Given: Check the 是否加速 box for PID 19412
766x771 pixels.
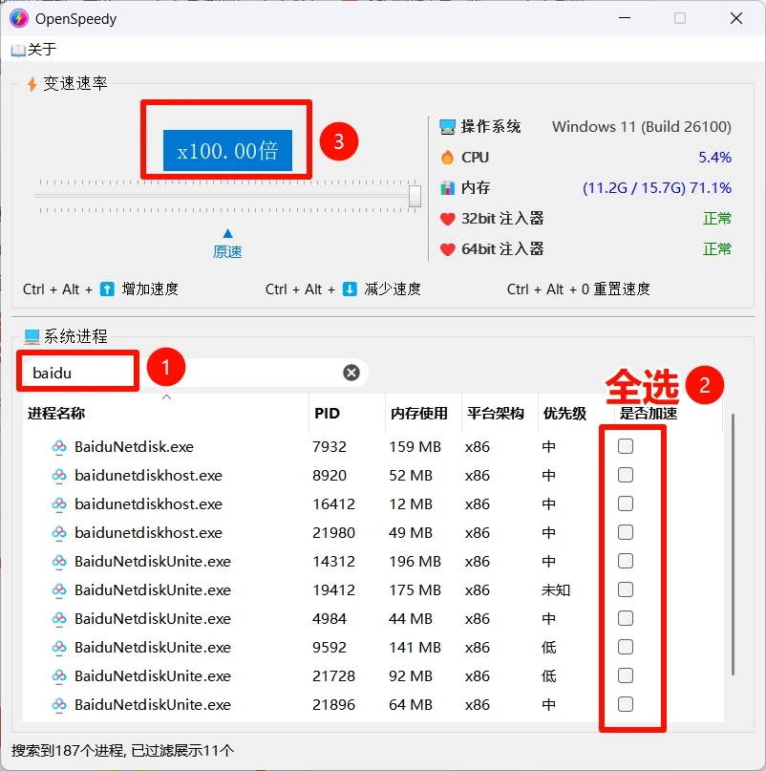Looking at the screenshot, I should pos(626,589).
